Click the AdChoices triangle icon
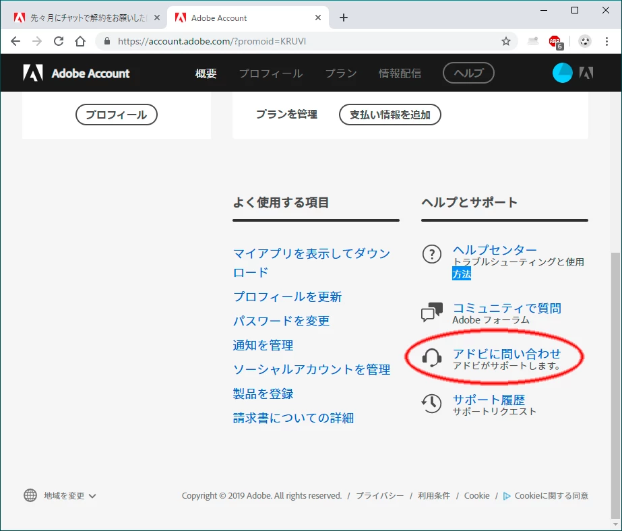 pos(507,496)
